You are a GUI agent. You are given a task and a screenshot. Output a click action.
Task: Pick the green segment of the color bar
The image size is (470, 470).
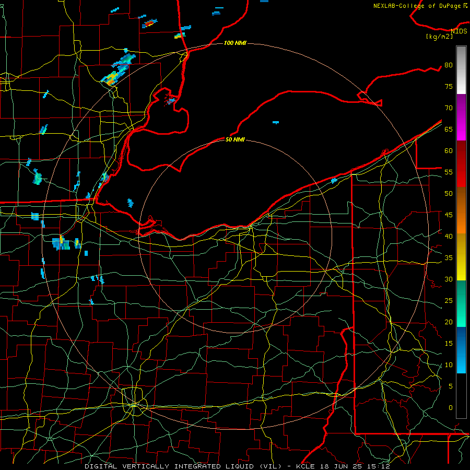pyautogui.click(x=461, y=303)
